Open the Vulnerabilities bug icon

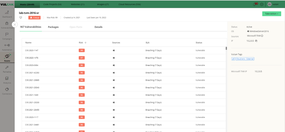tap(7, 23)
